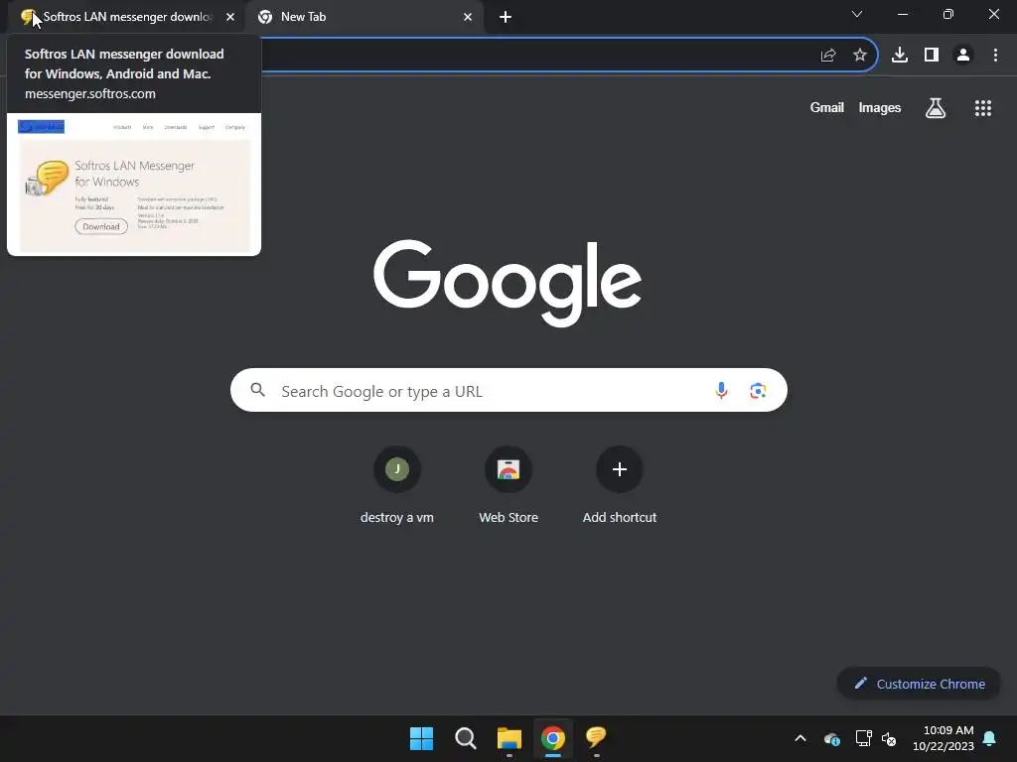Click the Add shortcut button
1017x762 pixels.
pos(620,486)
